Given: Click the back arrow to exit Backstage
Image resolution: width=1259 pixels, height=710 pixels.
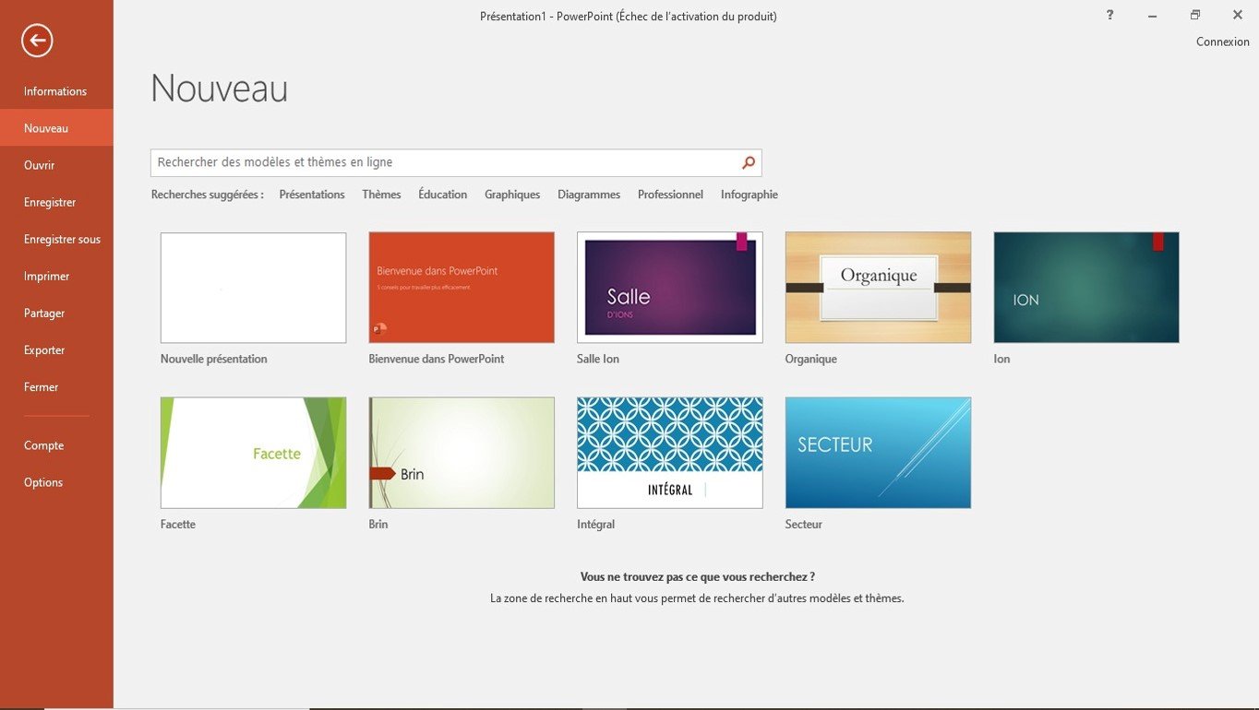Looking at the screenshot, I should pyautogui.click(x=37, y=40).
